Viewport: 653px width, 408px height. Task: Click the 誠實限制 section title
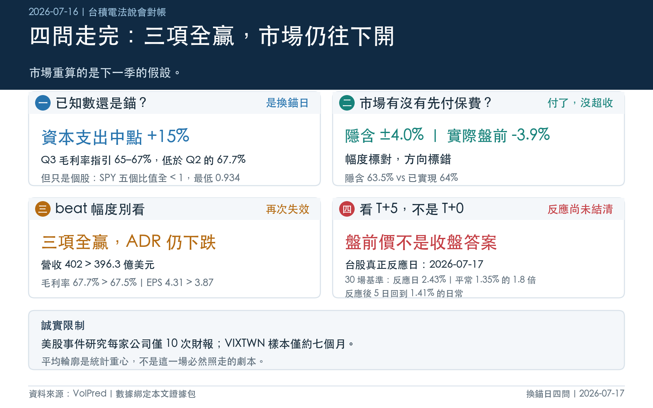63,325
